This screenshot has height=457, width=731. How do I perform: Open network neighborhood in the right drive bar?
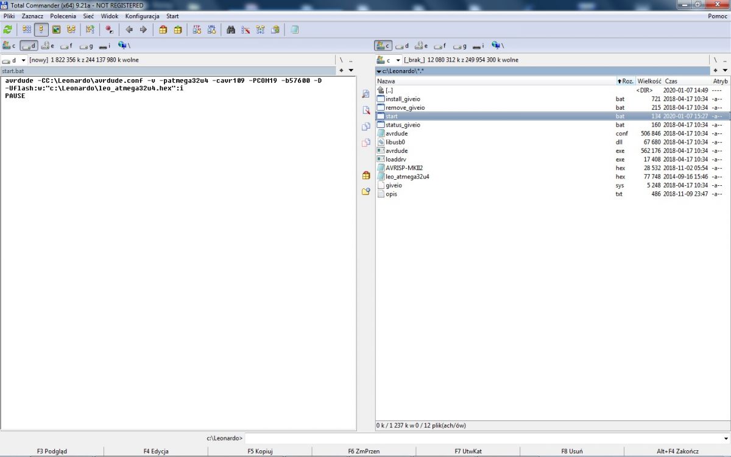pyautogui.click(x=498, y=46)
